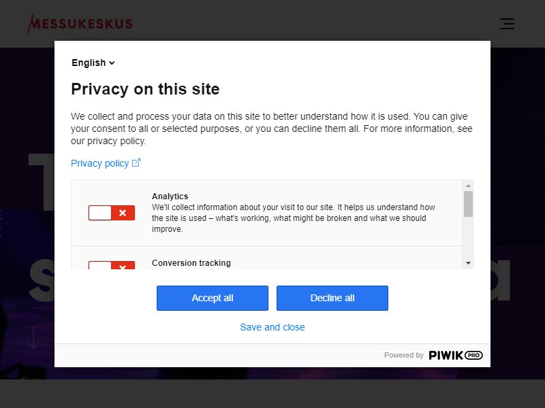
Task: Click the consent list scroll down arrow
Action: point(468,263)
